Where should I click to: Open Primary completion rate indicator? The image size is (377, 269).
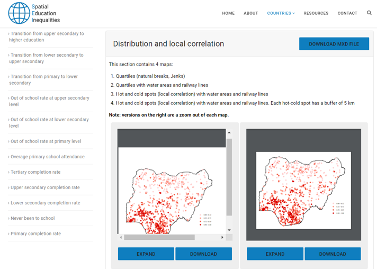[36, 234]
